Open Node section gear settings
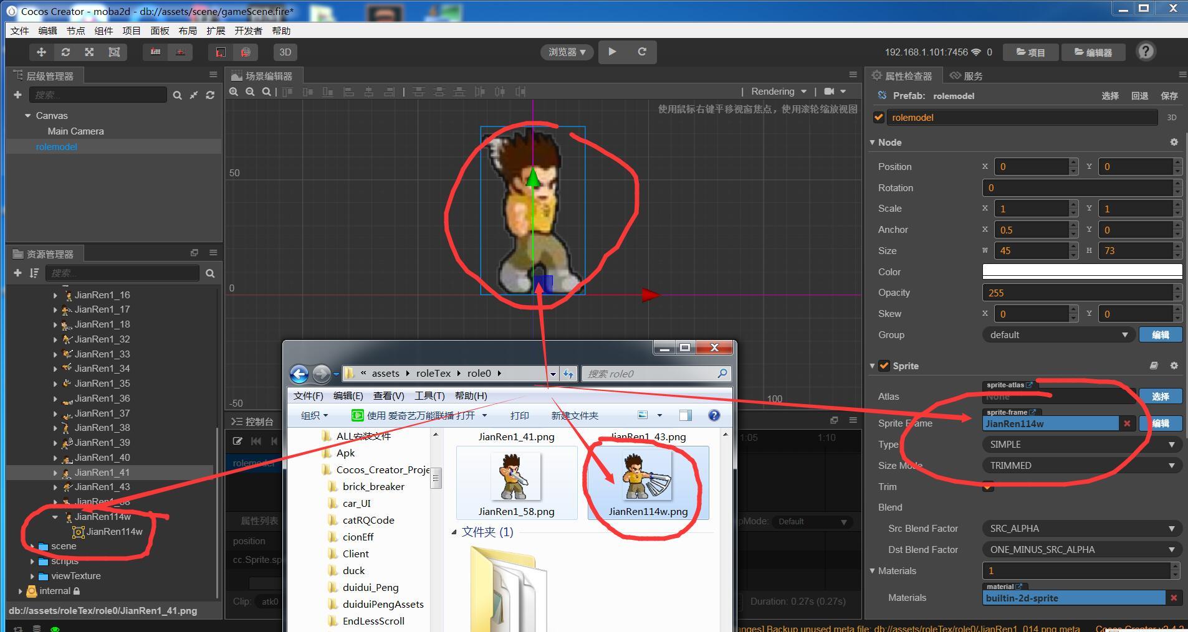 pyautogui.click(x=1174, y=143)
